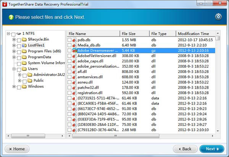Click the folder tree horizontal scrollbar thumb
This screenshot has width=229, height=157.
pos(28,136)
